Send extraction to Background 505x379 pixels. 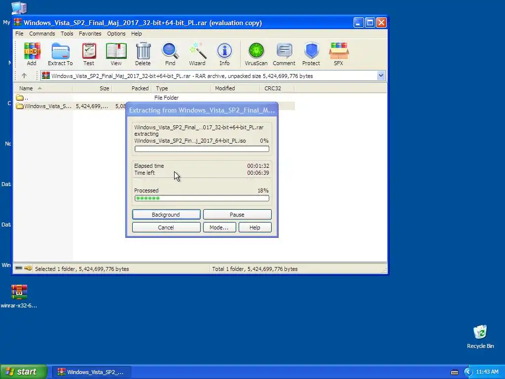(x=166, y=215)
